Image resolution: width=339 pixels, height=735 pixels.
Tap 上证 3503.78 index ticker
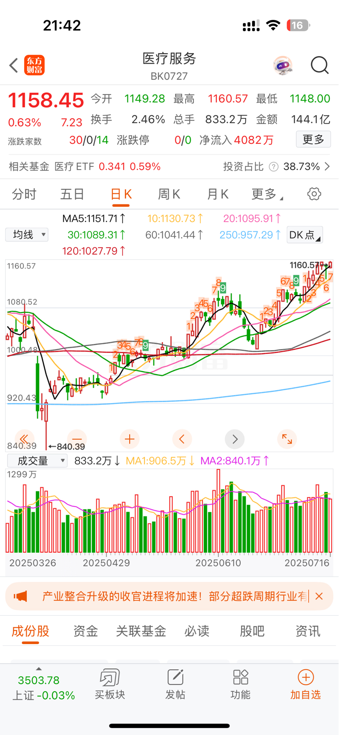(43, 688)
